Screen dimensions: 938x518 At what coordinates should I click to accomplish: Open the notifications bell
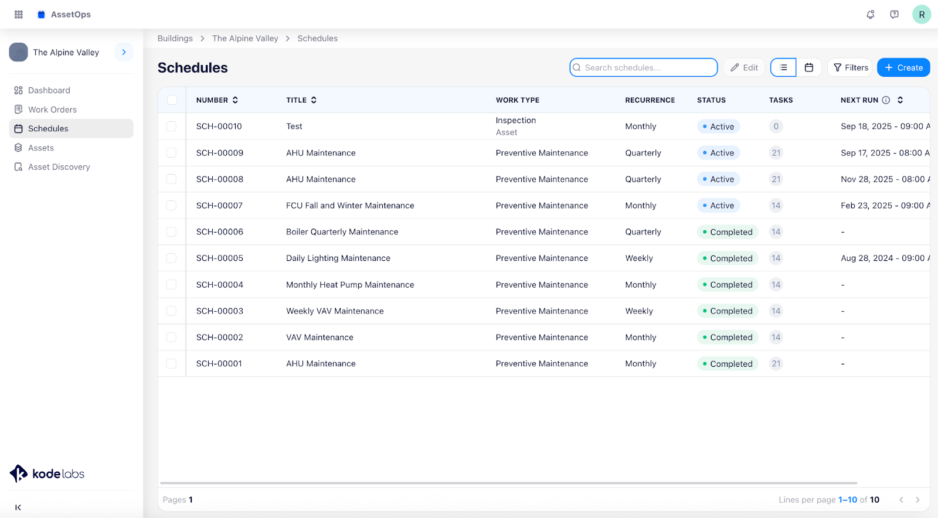coord(871,15)
